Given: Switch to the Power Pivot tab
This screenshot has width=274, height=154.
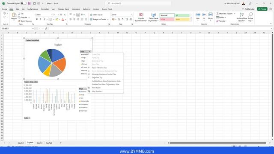Looking at the screenshot, I should pos(107,9).
